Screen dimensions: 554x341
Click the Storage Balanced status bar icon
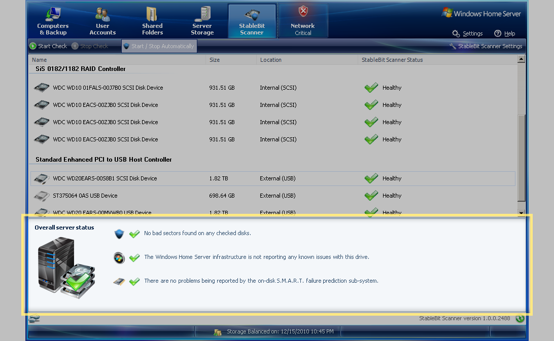[218, 332]
